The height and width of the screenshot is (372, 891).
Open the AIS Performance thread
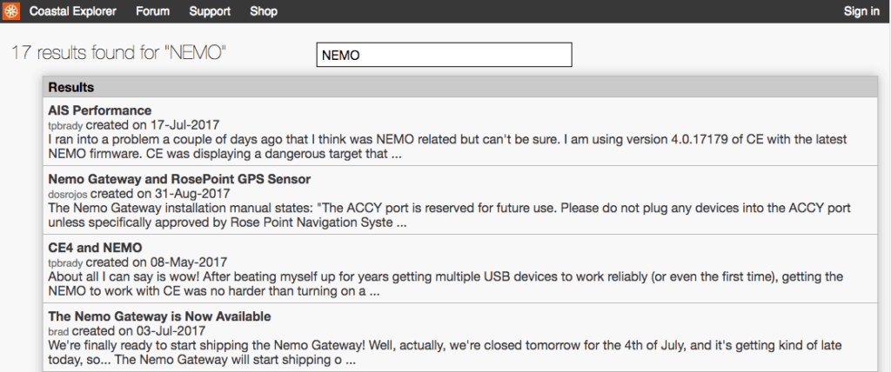point(100,110)
